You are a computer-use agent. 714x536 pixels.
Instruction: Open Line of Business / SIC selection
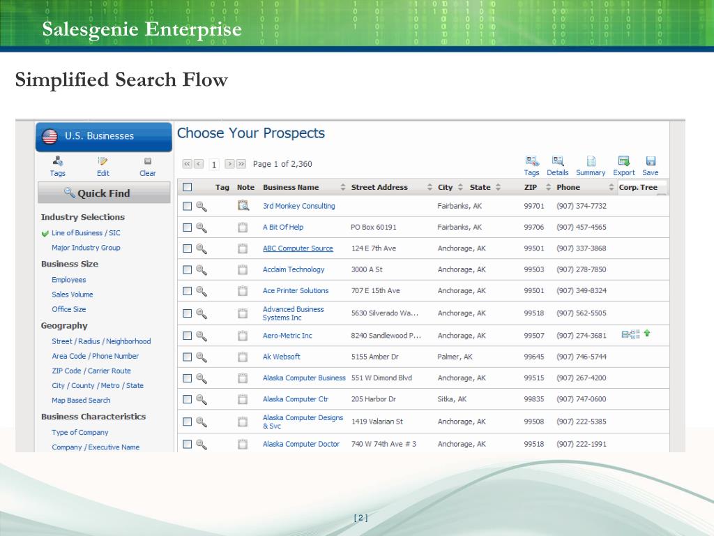tap(86, 233)
